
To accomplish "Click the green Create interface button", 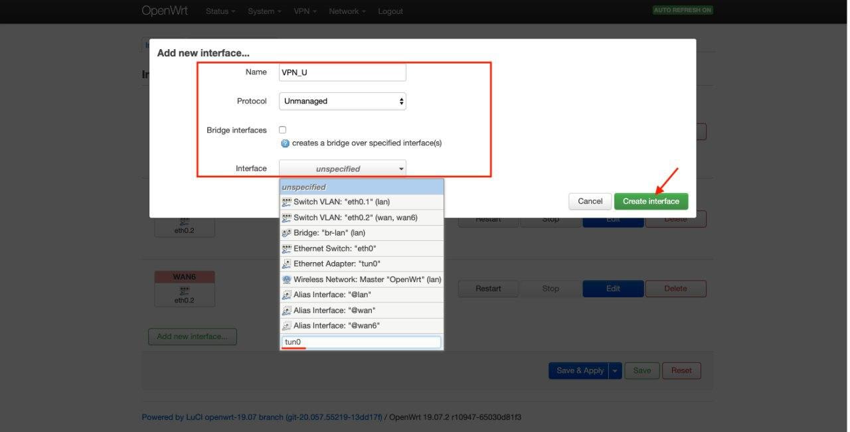I will click(x=651, y=201).
